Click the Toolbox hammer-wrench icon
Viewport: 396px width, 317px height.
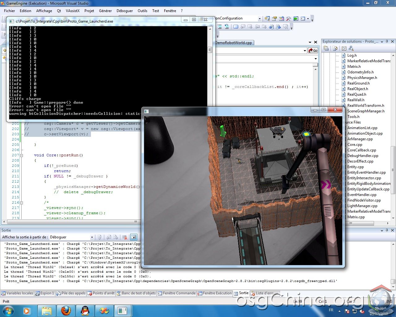[x=289, y=19]
